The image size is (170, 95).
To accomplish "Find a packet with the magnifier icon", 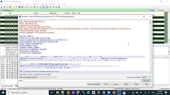I will coord(26,7).
